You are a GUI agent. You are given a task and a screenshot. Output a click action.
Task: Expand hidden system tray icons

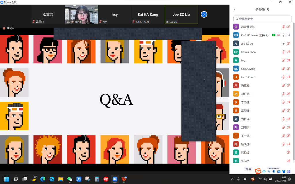[233, 179]
